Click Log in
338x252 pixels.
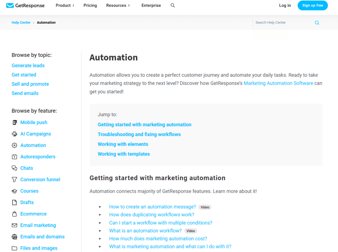click(285, 5)
